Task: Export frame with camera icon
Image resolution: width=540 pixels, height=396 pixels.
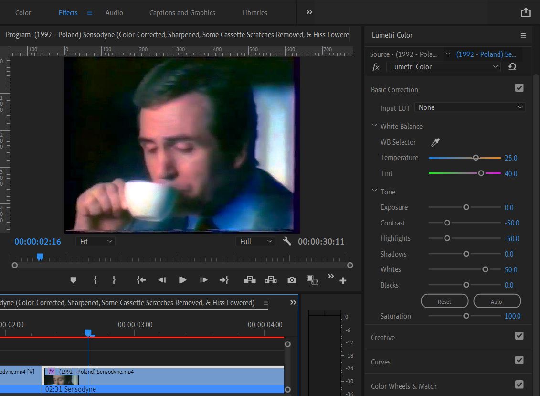Action: coord(292,280)
